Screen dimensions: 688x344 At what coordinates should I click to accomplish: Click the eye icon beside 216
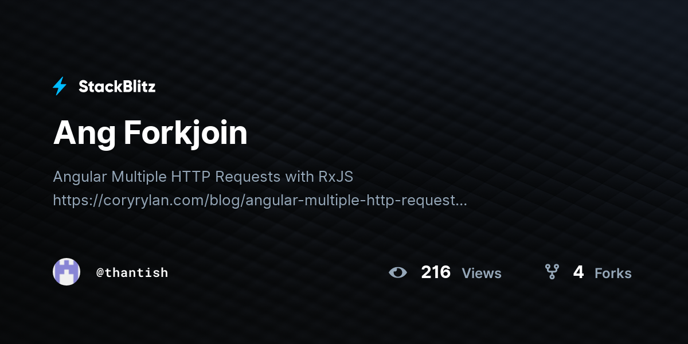pos(398,272)
